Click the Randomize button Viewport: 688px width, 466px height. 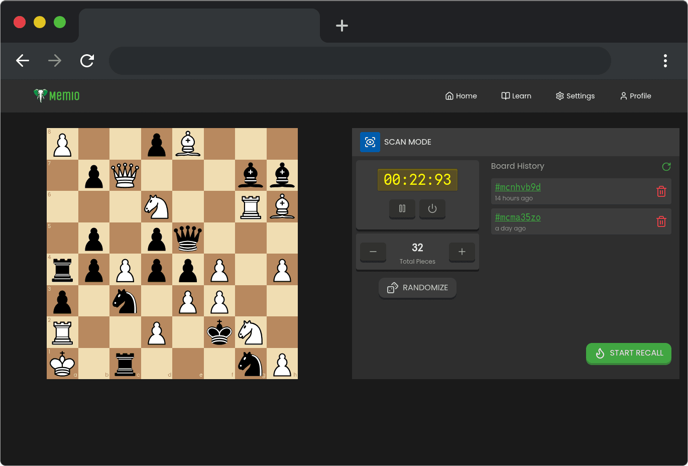pyautogui.click(x=417, y=288)
